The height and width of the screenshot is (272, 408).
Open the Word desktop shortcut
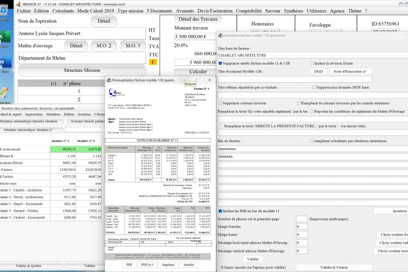[x=5, y=63]
